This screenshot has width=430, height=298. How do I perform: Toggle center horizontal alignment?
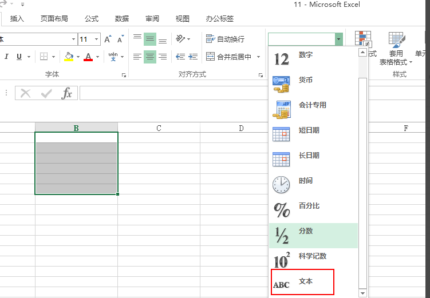pos(150,57)
